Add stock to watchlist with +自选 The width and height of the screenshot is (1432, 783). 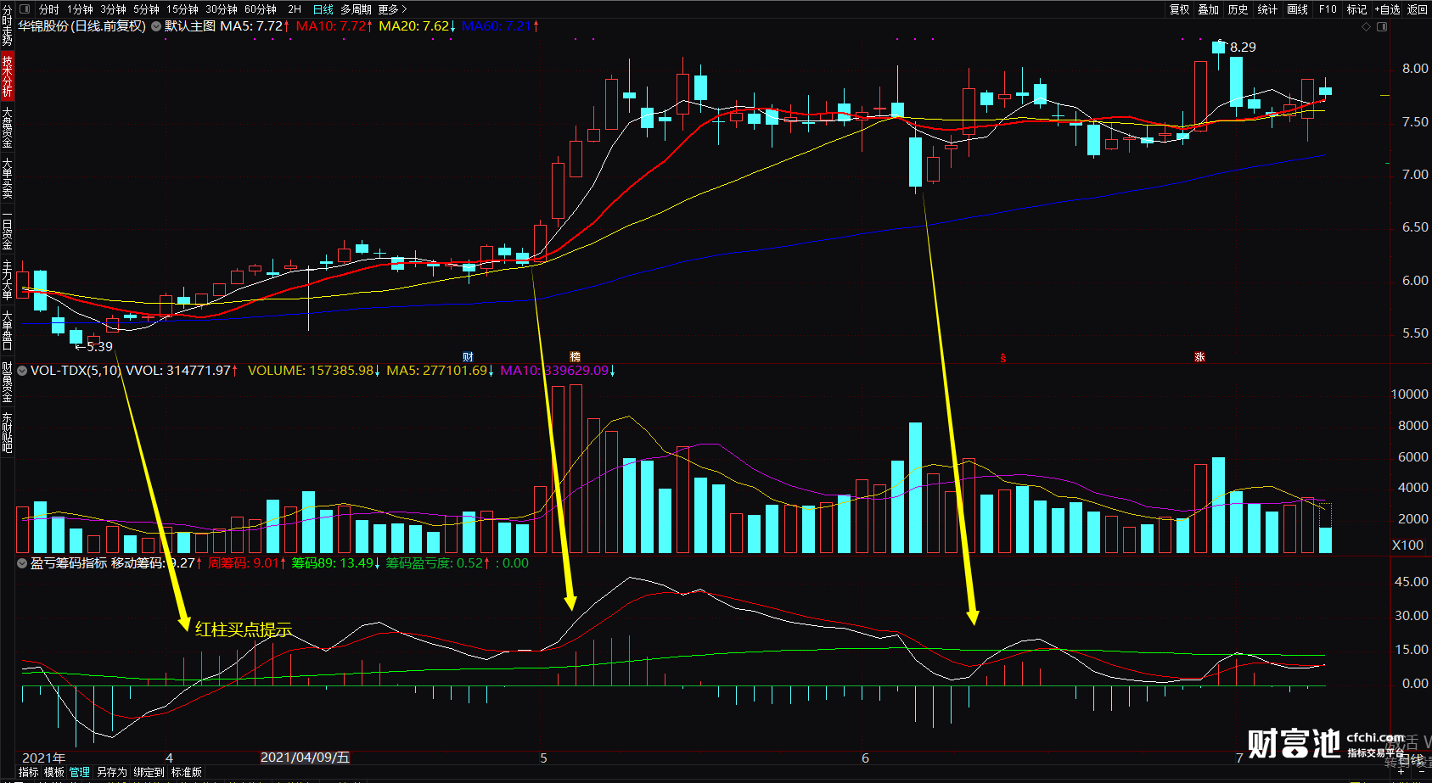pyautogui.click(x=1388, y=9)
